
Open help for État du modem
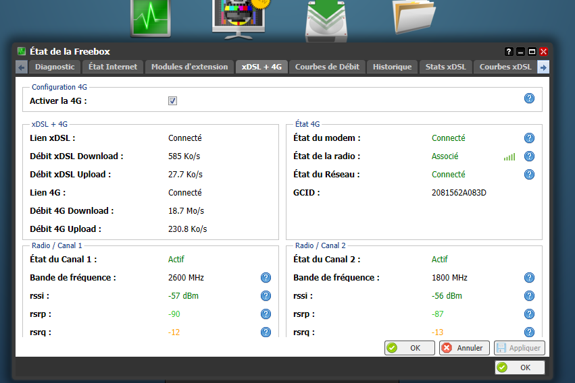pyautogui.click(x=529, y=138)
